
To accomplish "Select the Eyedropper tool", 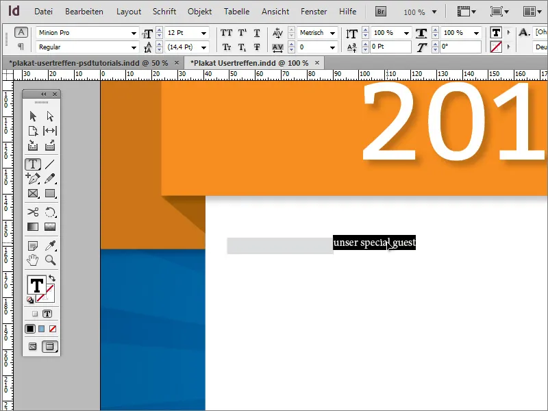I will coord(51,245).
